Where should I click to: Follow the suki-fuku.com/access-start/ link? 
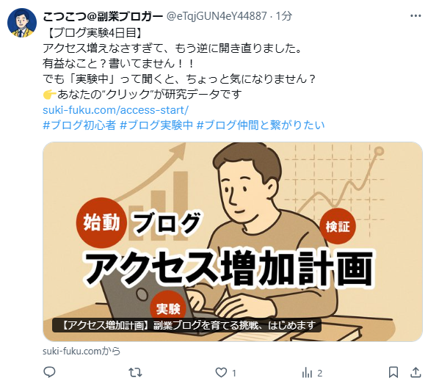tap(116, 110)
